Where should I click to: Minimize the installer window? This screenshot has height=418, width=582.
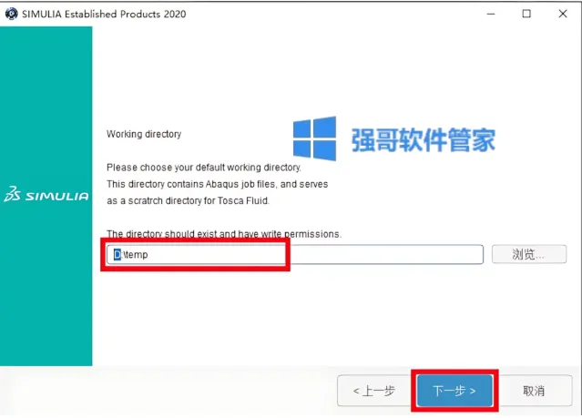pos(491,14)
